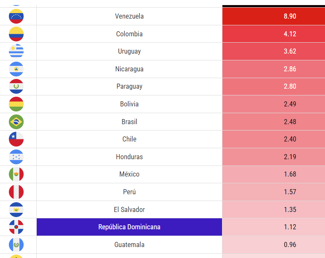Click the Honduras flag icon
This screenshot has height=258, width=325.
(x=16, y=157)
